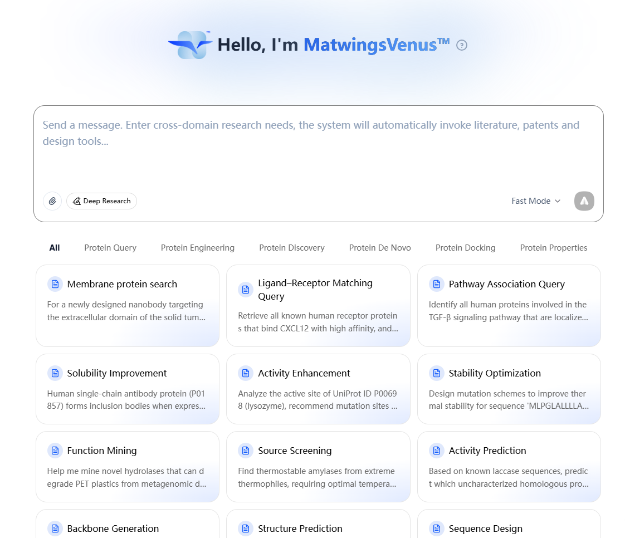This screenshot has height=538, width=625.
Task: Switch to Protein Query tab
Action: click(110, 248)
